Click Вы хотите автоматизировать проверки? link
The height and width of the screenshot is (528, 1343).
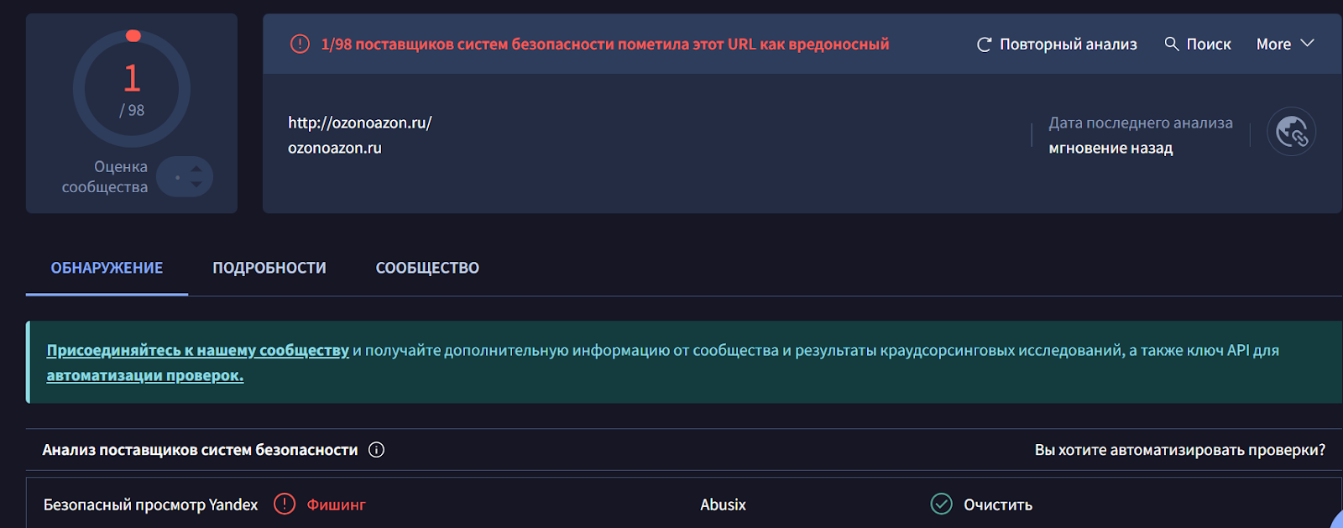pos(1179,450)
